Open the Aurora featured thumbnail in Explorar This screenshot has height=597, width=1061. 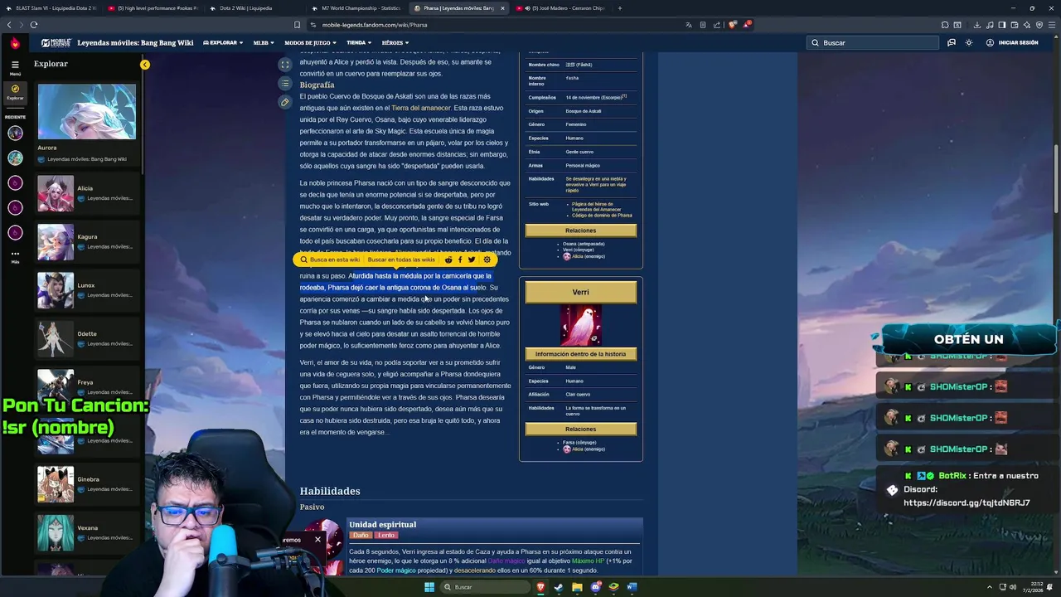pyautogui.click(x=87, y=111)
